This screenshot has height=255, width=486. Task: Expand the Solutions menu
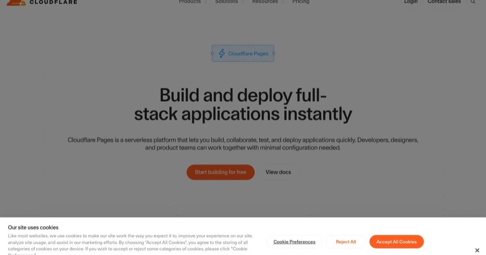(229, 2)
